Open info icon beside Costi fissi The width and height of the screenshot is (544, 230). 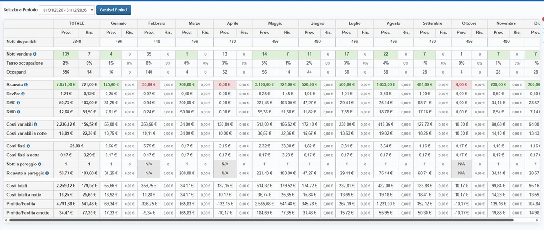pos(28,146)
